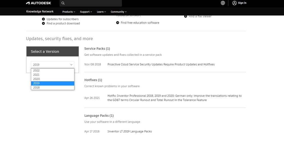Open the Community menu

coord(119,12)
